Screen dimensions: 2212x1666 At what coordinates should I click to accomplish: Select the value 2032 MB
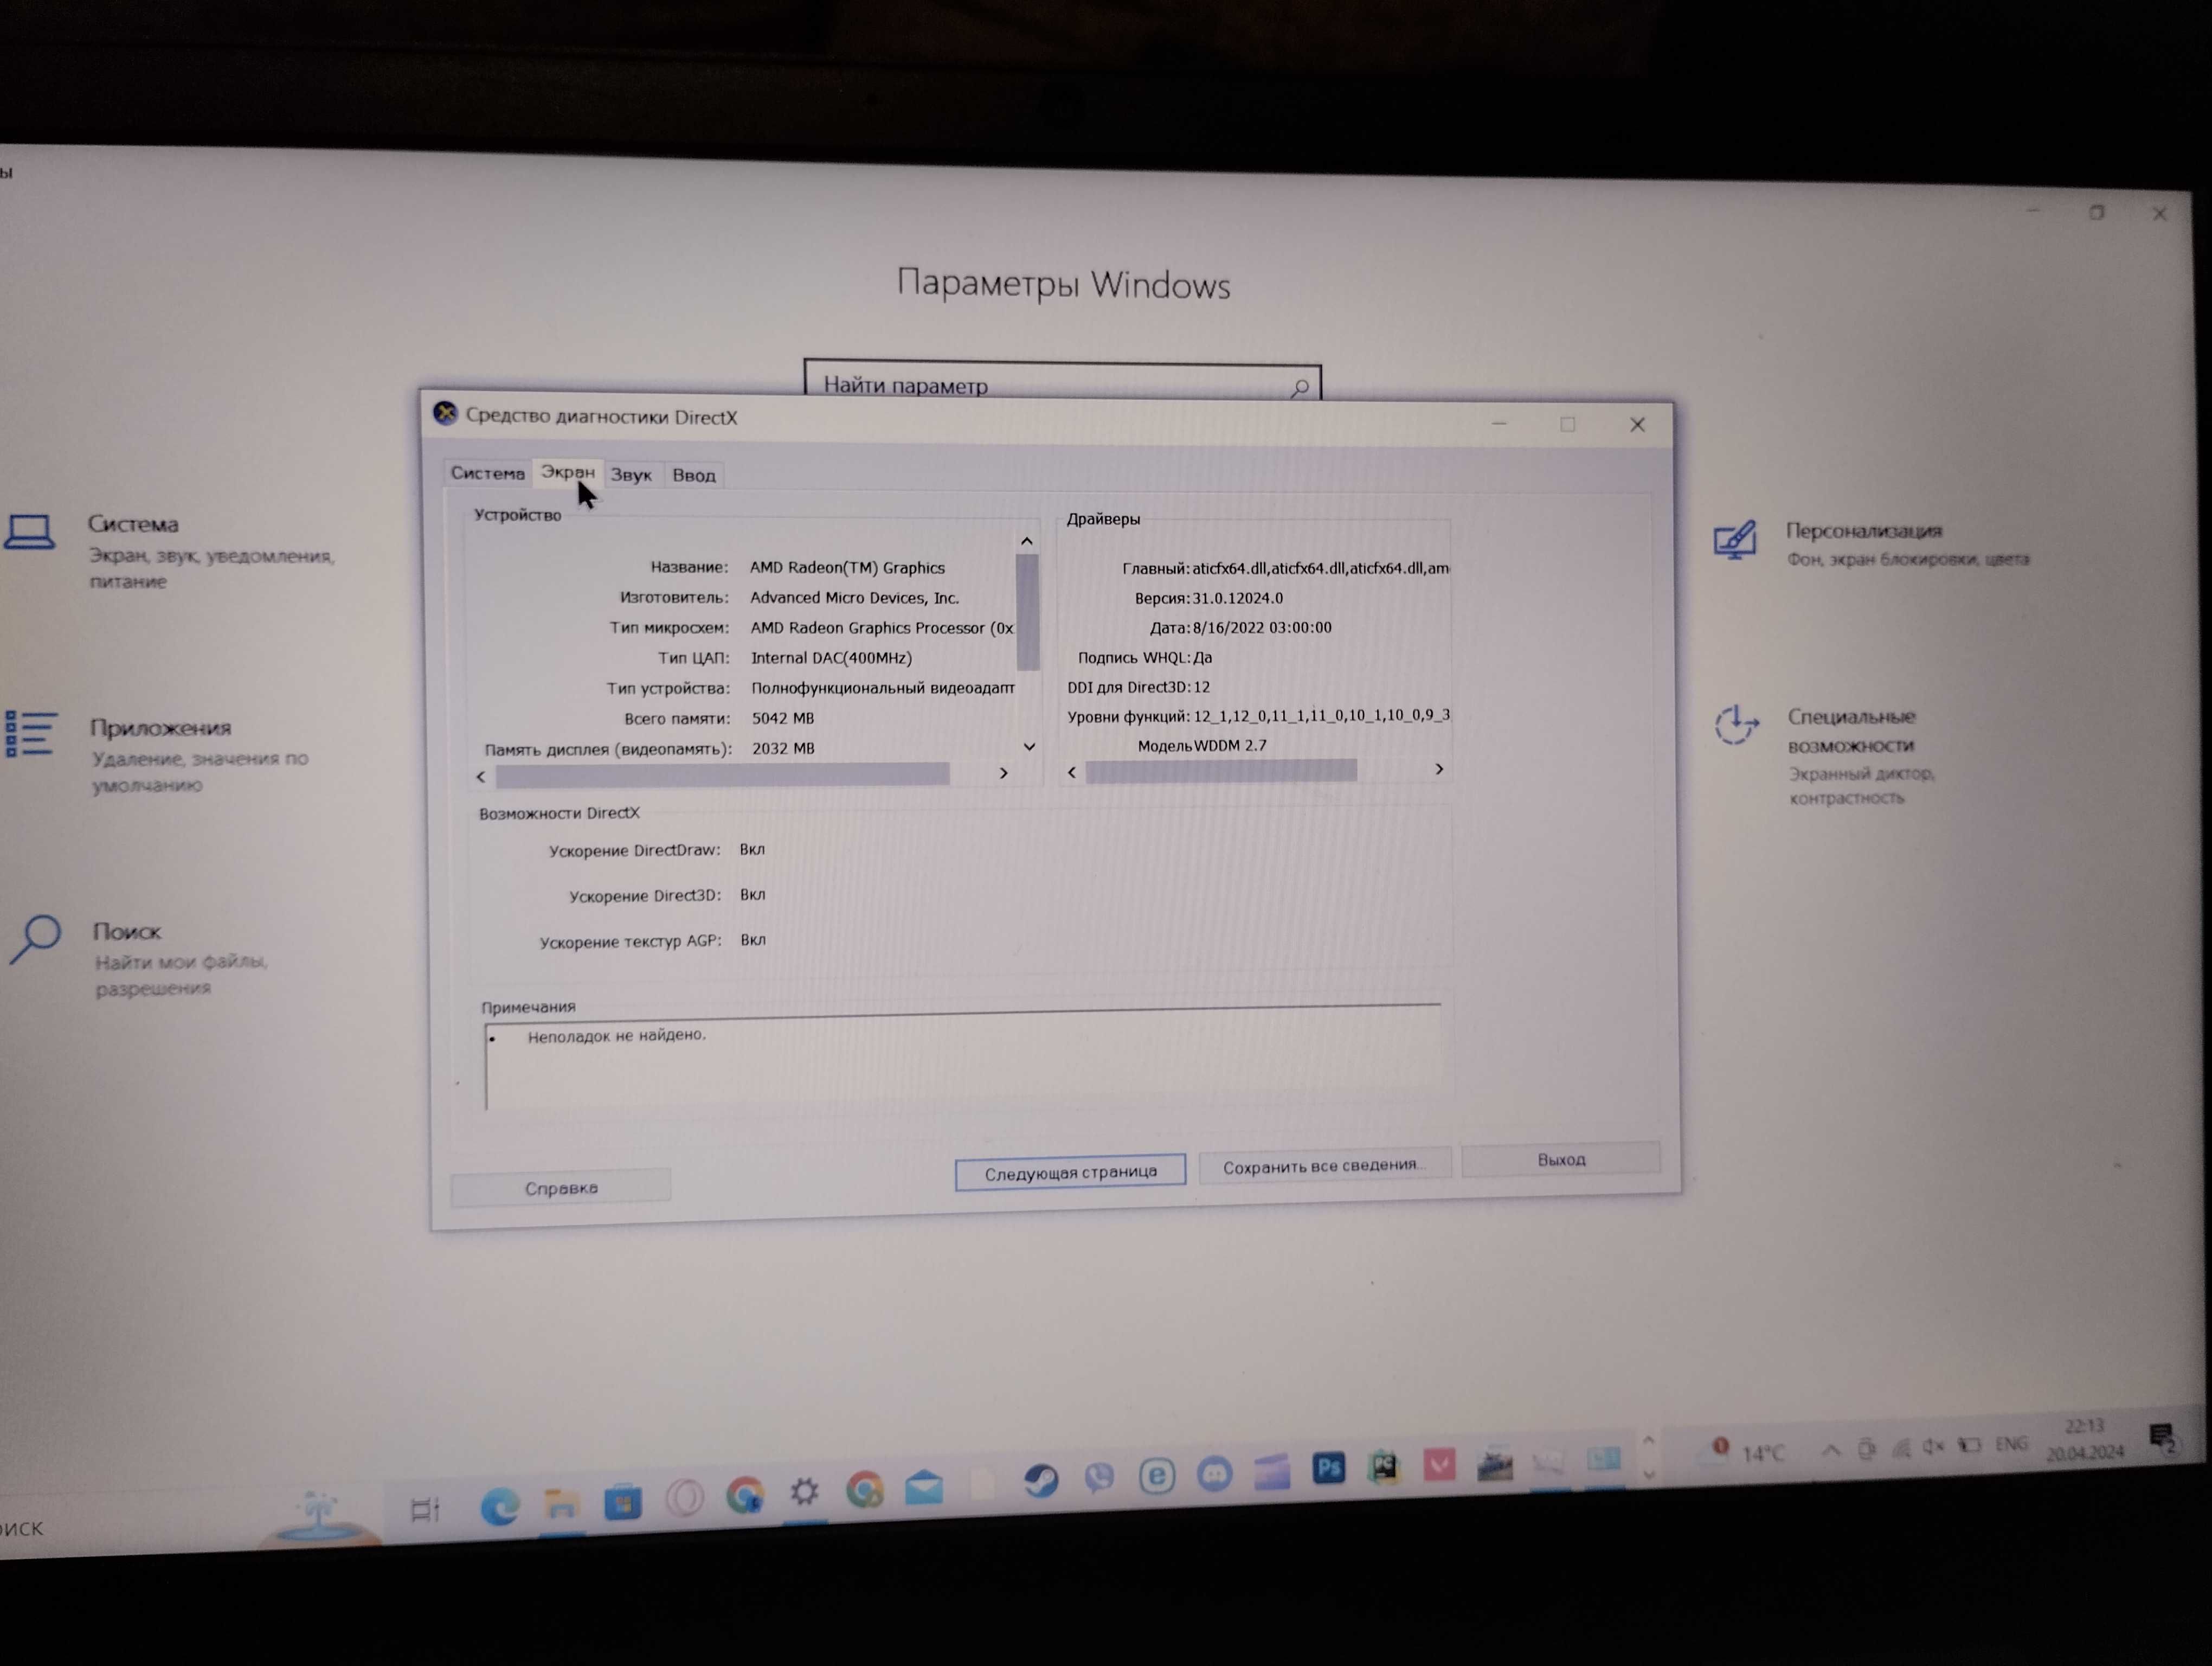pos(784,749)
